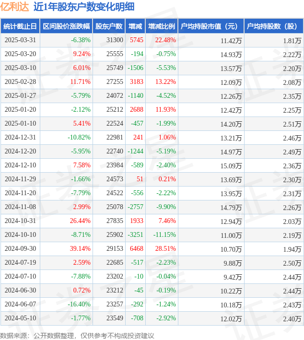Click the date cell 2024-11-08
The height and width of the screenshot is (340, 304).
(20, 207)
